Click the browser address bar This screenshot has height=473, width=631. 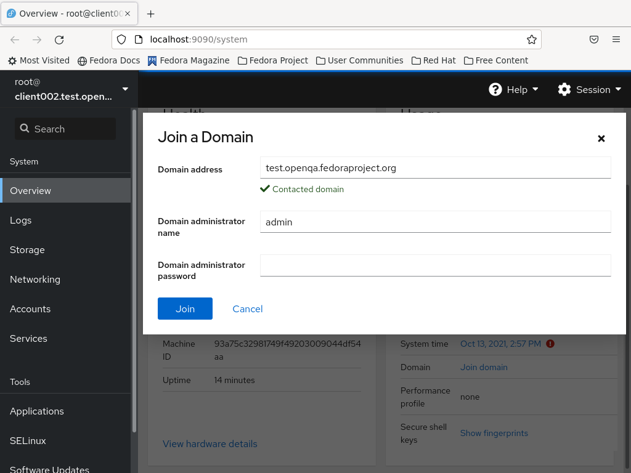point(327,39)
